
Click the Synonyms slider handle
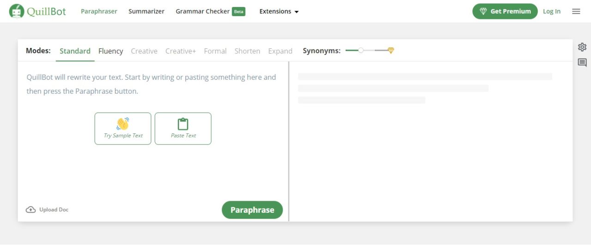coord(361,50)
